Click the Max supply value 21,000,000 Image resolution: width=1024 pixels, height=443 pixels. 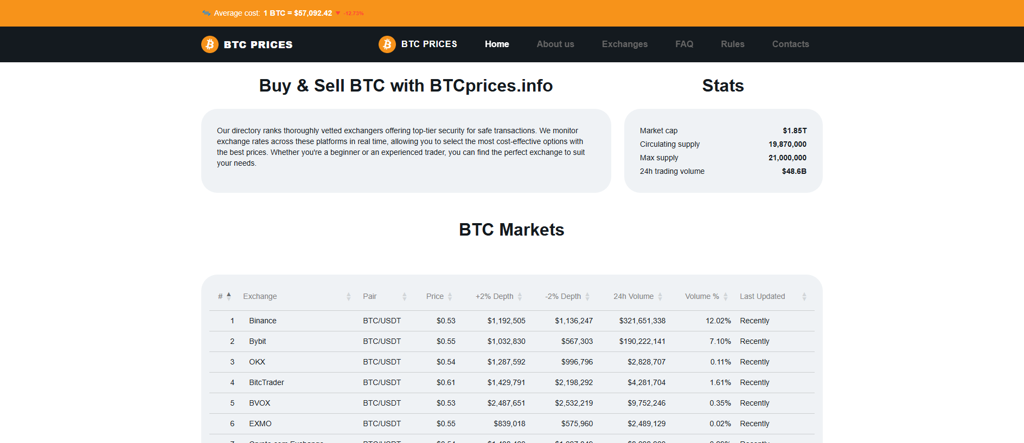pos(788,158)
